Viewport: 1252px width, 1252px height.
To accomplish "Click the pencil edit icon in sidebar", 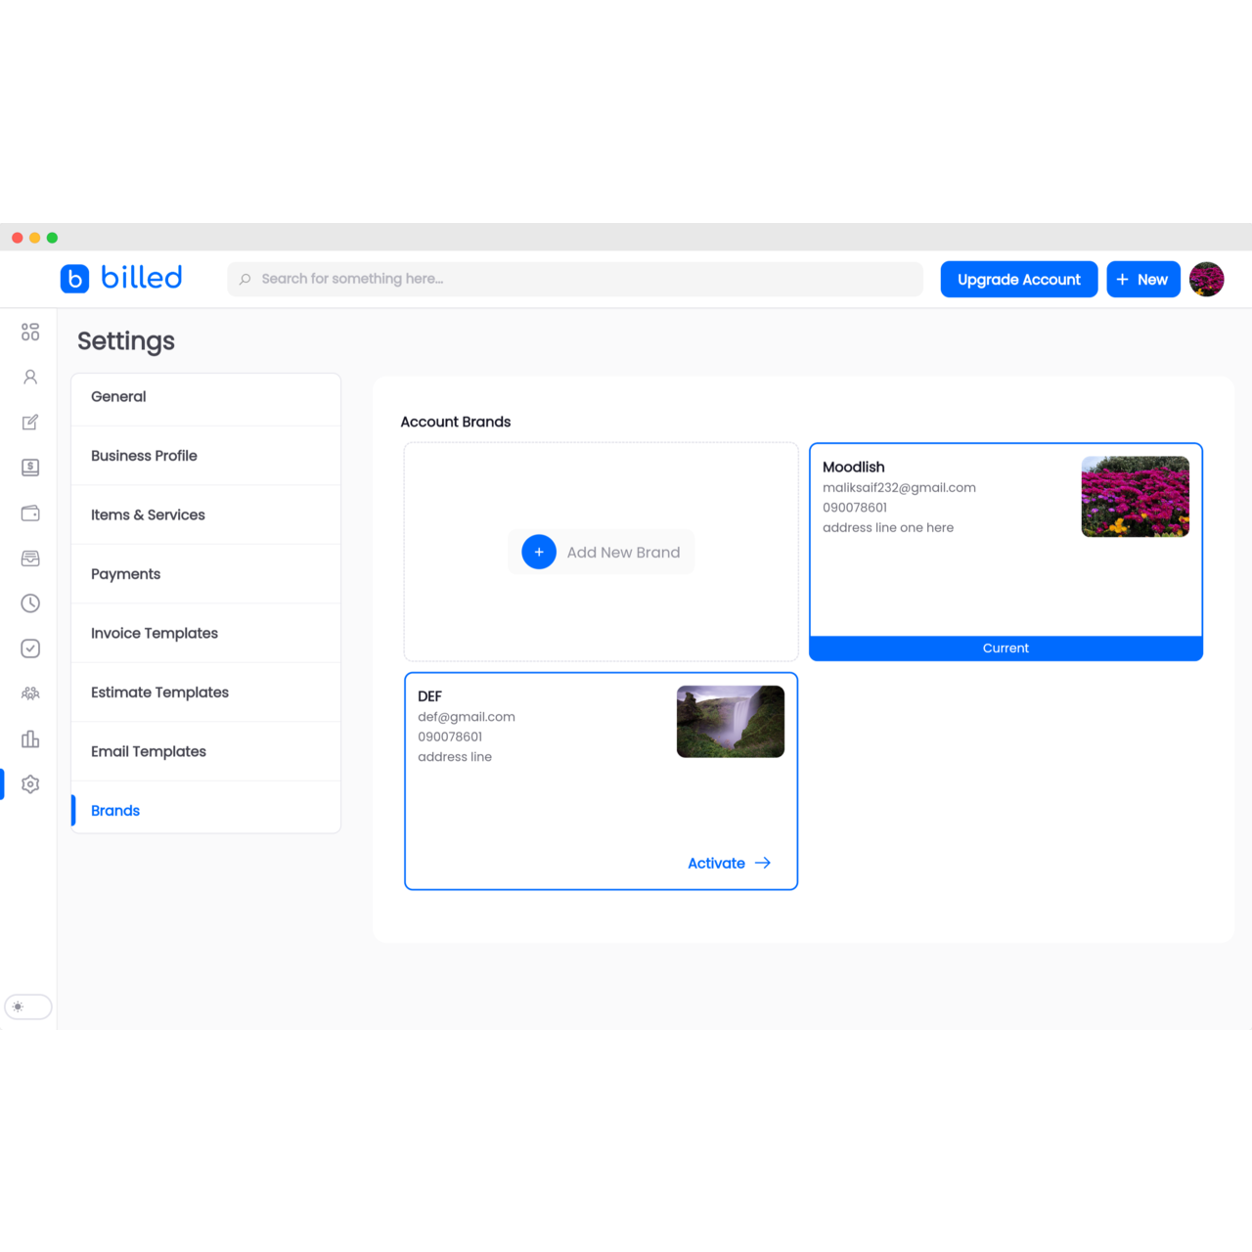I will [x=30, y=423].
